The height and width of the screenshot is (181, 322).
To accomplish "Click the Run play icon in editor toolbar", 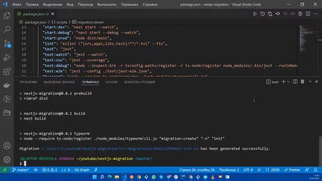I will [x=255, y=14].
